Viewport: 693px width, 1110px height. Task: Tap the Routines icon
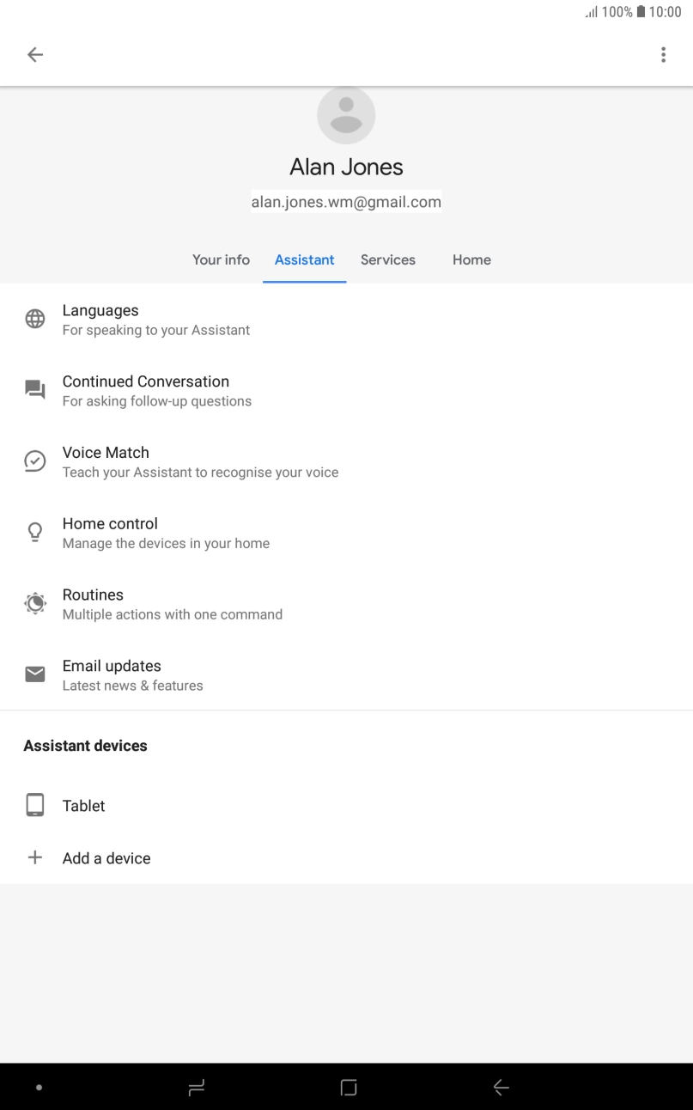tap(34, 604)
